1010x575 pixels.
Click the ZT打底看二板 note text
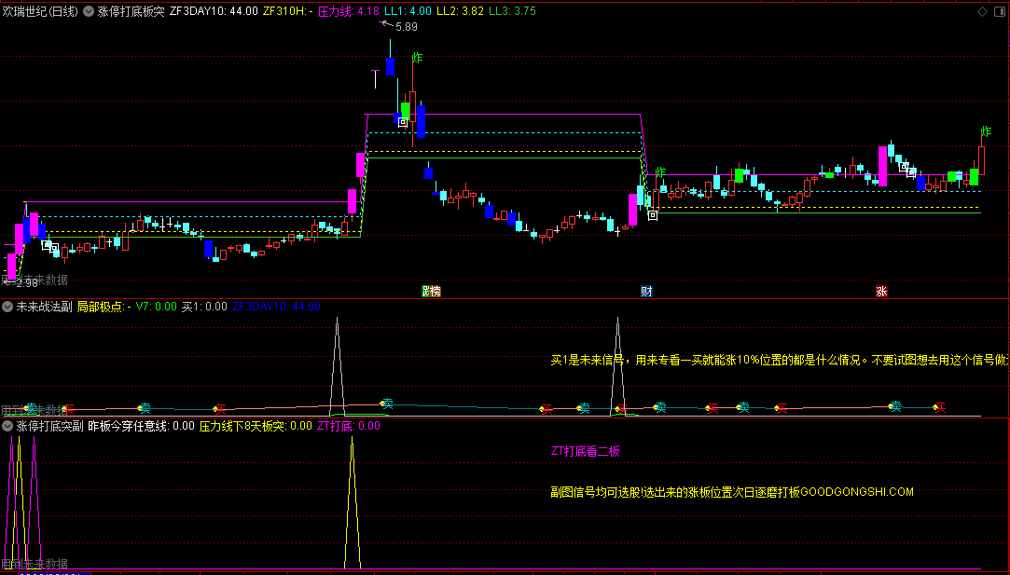[x=585, y=451]
